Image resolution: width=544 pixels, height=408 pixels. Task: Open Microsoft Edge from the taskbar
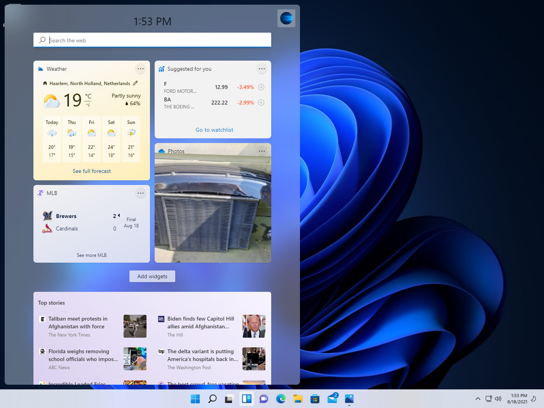(x=281, y=399)
